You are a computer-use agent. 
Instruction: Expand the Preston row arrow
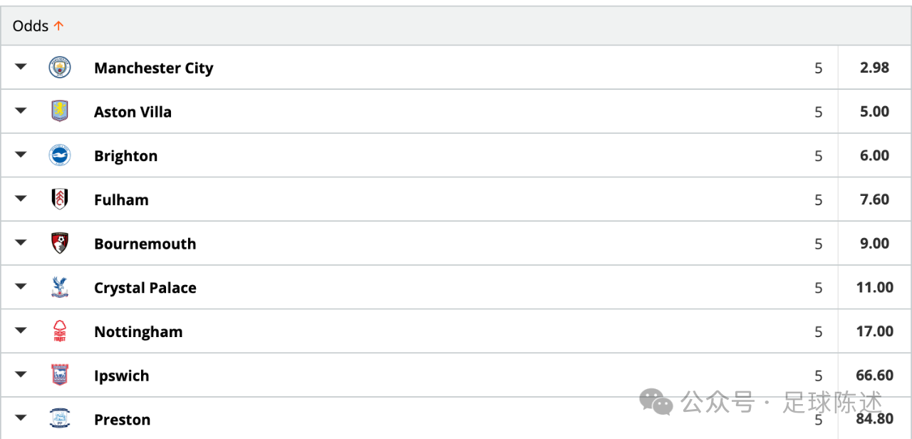pyautogui.click(x=21, y=418)
